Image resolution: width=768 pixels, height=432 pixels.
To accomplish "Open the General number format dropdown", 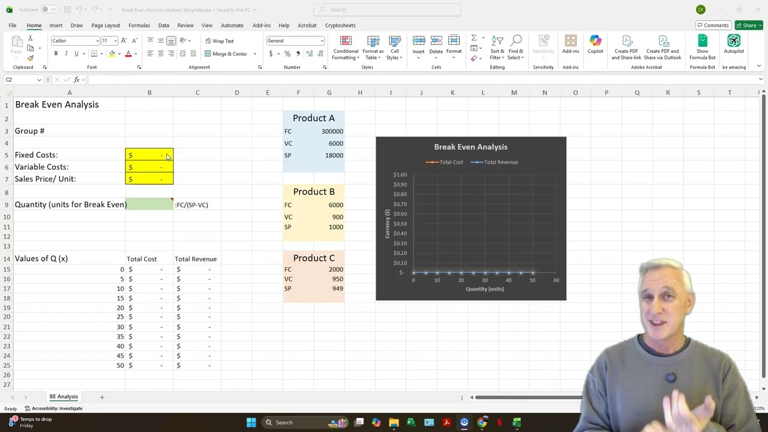I will pyautogui.click(x=322, y=41).
